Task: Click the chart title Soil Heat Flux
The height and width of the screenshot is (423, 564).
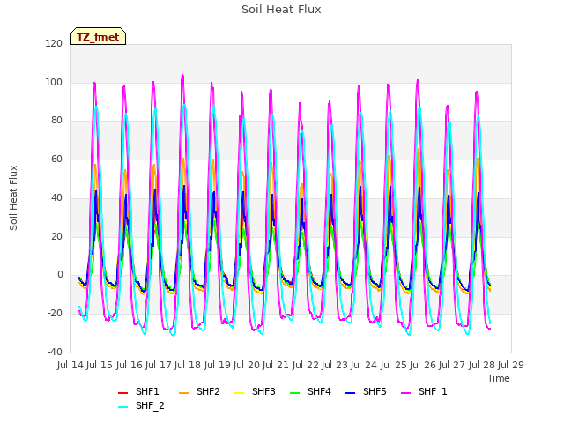Action: point(281,10)
